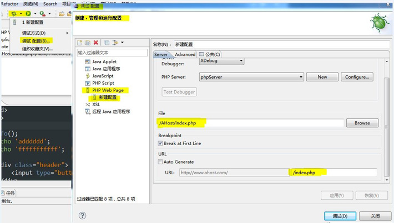Open the Server Debugger XDebug dropdown
This screenshot has height=223, width=394.
coord(221,61)
